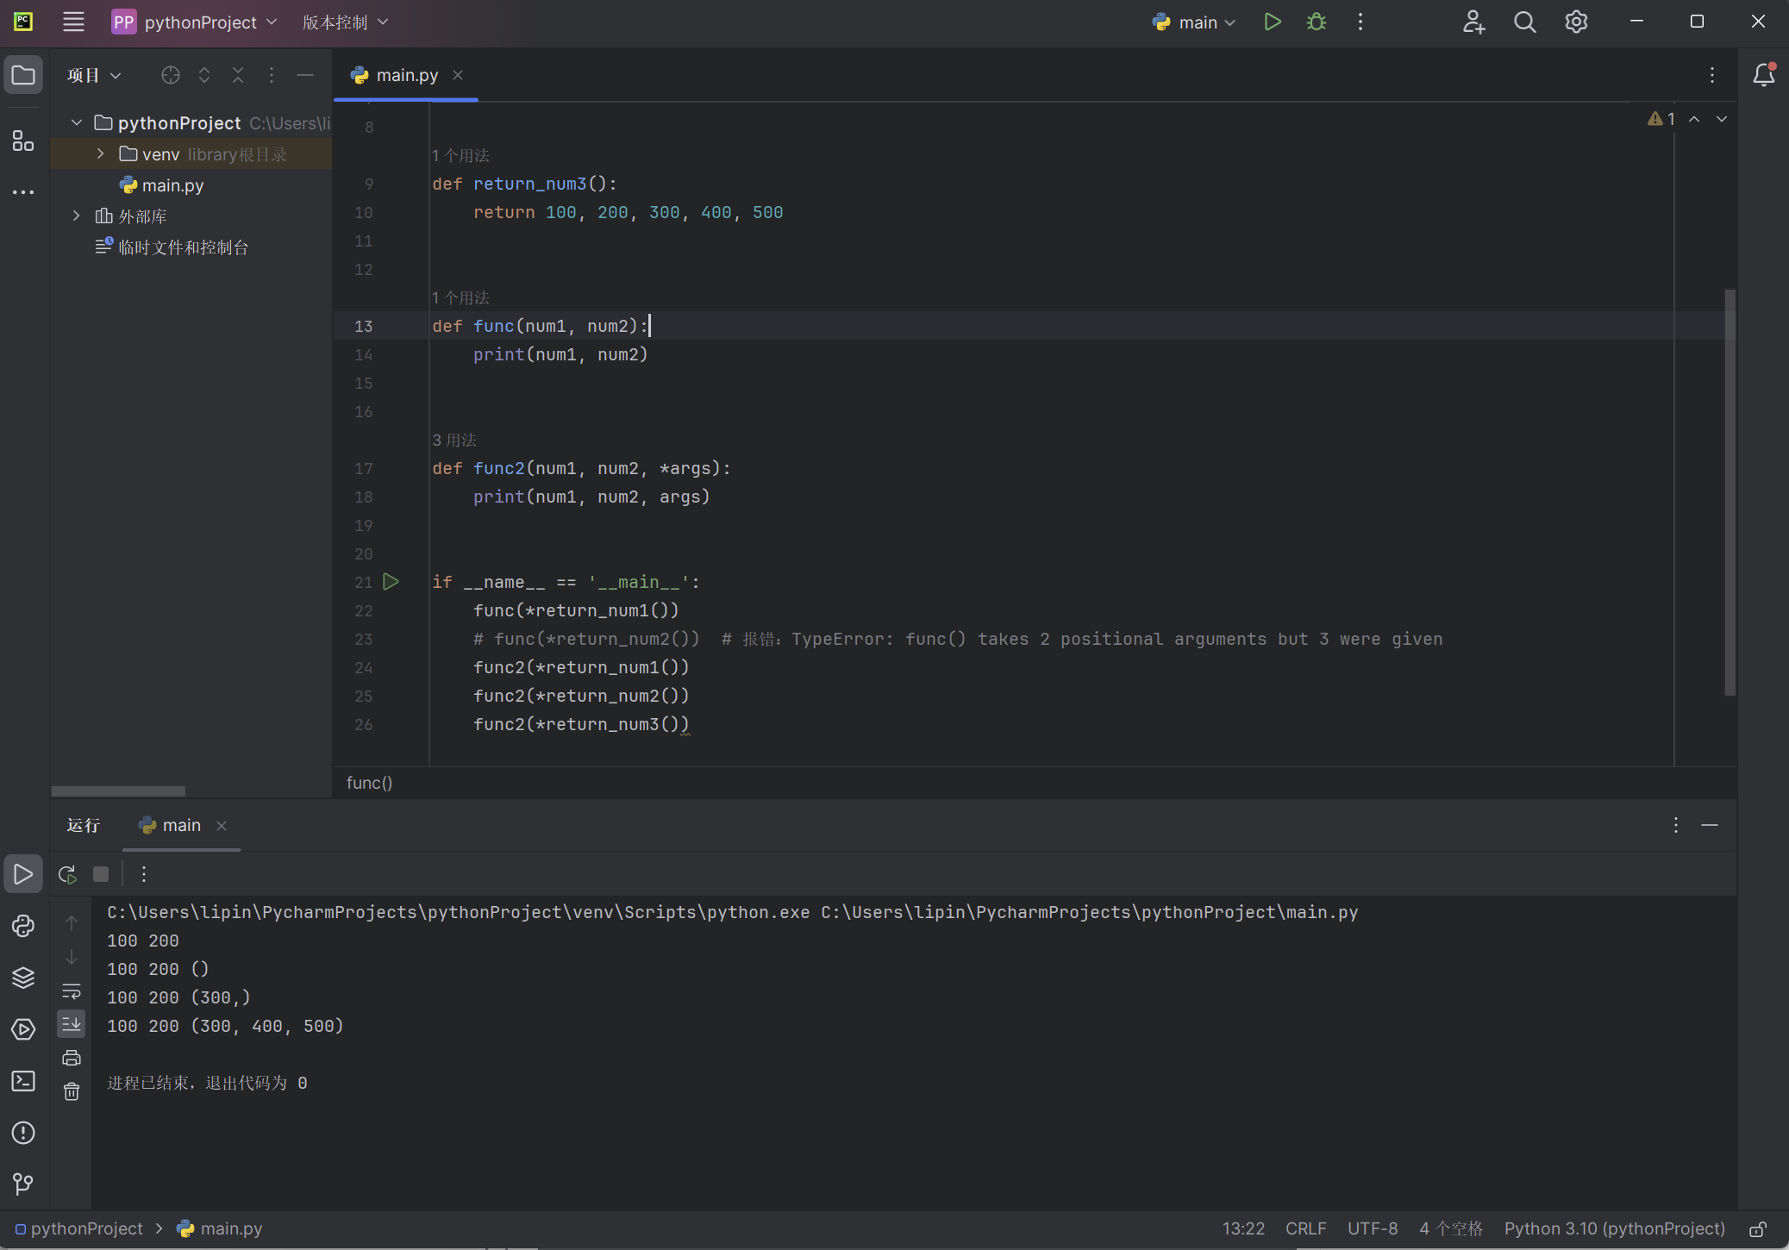
Task: Switch to the main.py editor tab
Action: [407, 75]
